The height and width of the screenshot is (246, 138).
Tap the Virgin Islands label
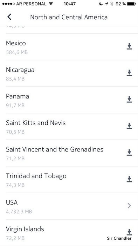[25, 229]
